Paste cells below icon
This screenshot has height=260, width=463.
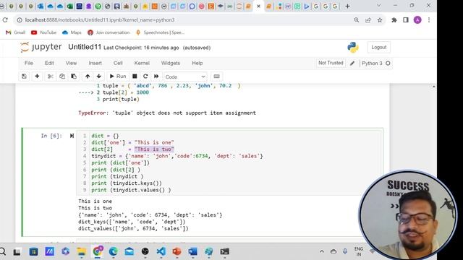[74, 77]
